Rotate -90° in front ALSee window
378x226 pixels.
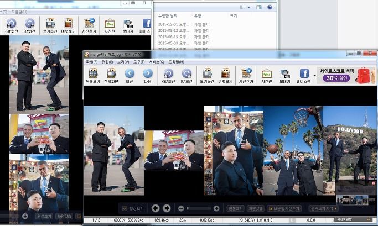168,76
